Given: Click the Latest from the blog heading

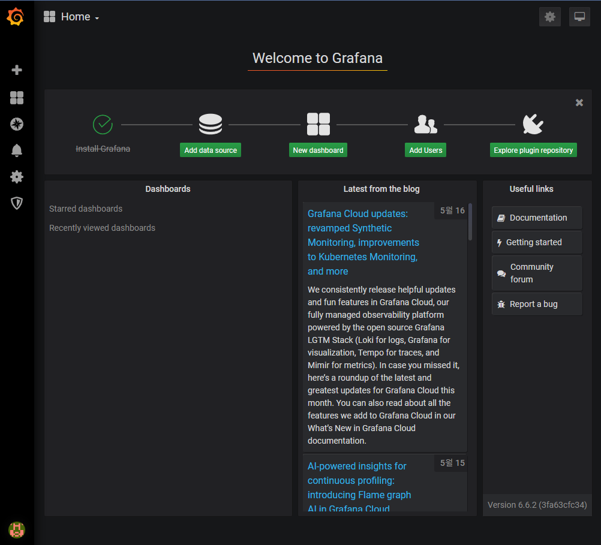Looking at the screenshot, I should 381,189.
